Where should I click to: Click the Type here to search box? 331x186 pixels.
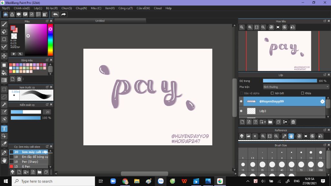click(x=53, y=181)
